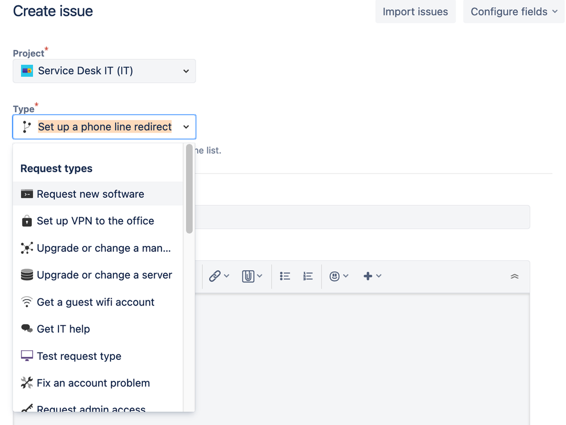Click the link insert icon in editor toolbar
The image size is (566, 425).
215,276
